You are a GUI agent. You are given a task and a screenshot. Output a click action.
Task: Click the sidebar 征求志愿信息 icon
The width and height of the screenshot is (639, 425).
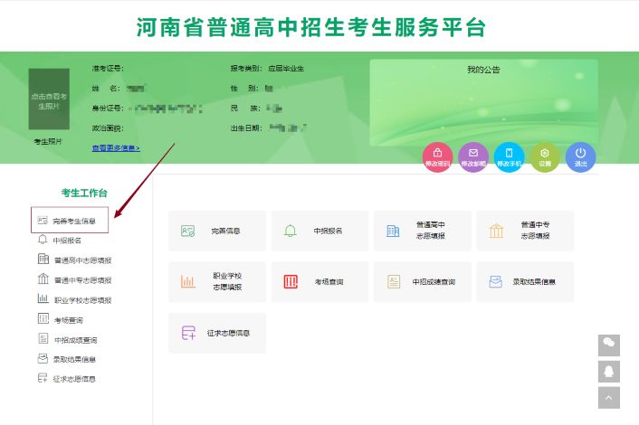(43, 378)
